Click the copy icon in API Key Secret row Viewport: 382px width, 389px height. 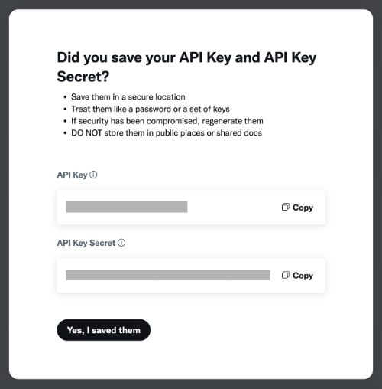click(286, 275)
